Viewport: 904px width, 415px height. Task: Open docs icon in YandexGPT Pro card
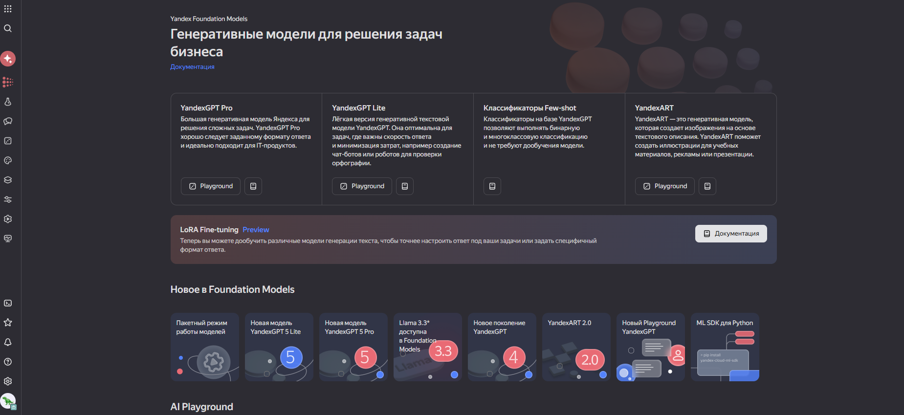click(253, 186)
